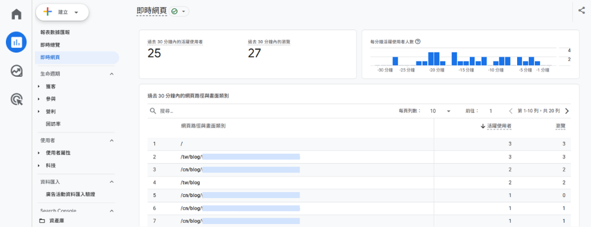Open the Advertising cursor target icon
The width and height of the screenshot is (591, 227).
16,99
